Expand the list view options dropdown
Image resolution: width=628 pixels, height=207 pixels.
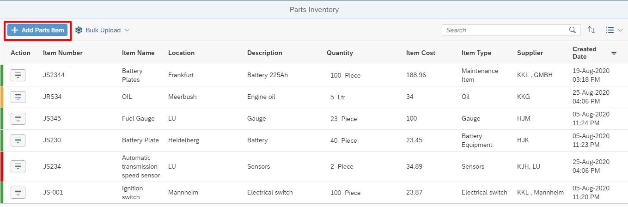point(614,30)
